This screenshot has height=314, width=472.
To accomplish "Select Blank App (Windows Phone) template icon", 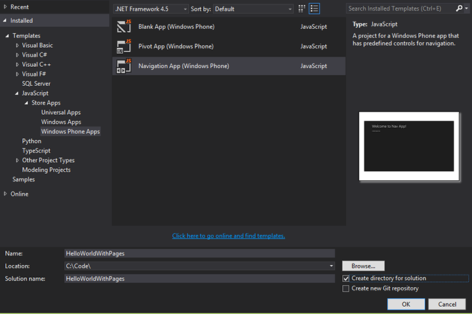I will pyautogui.click(x=124, y=26).
